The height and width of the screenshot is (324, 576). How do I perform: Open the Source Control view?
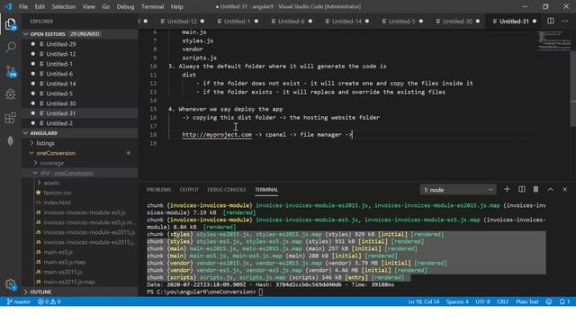pyautogui.click(x=11, y=71)
